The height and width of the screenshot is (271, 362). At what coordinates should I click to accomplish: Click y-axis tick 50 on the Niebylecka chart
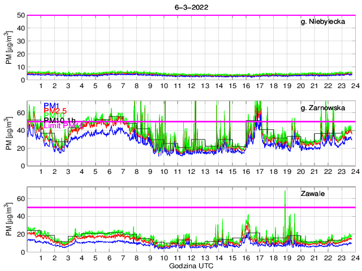click(20, 15)
